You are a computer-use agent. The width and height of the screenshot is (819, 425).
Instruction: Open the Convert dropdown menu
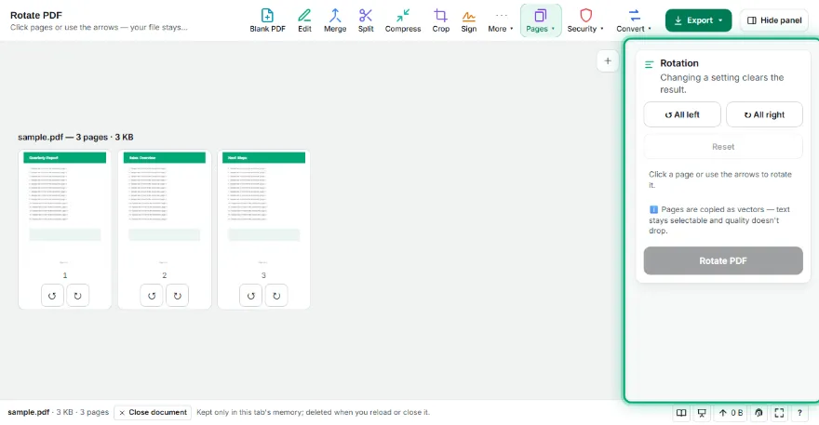[634, 20]
